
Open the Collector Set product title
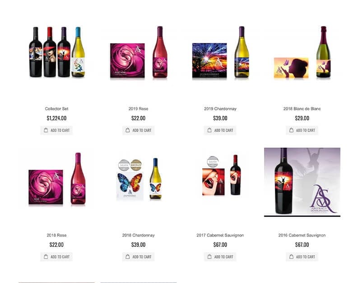56,109
